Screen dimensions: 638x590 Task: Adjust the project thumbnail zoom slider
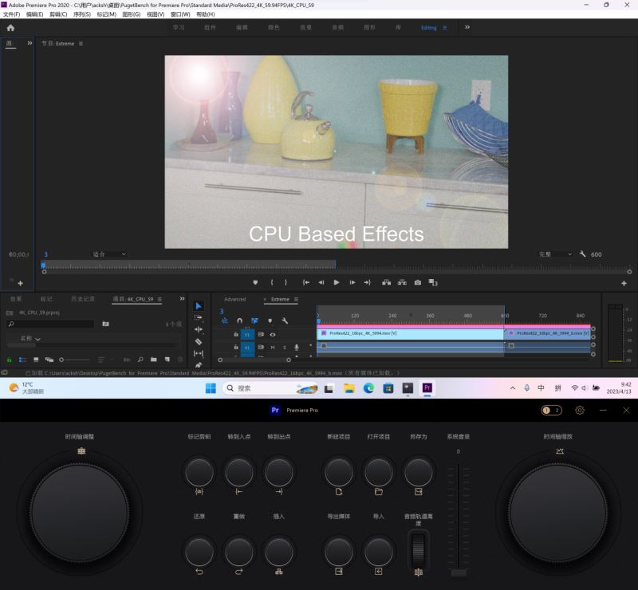(74, 360)
